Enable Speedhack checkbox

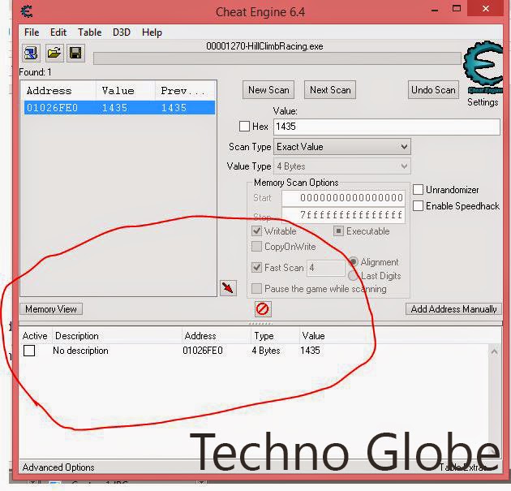click(418, 205)
